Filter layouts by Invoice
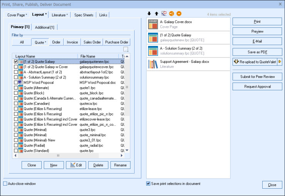The width and height of the screenshot is (285, 196). click(x=72, y=42)
